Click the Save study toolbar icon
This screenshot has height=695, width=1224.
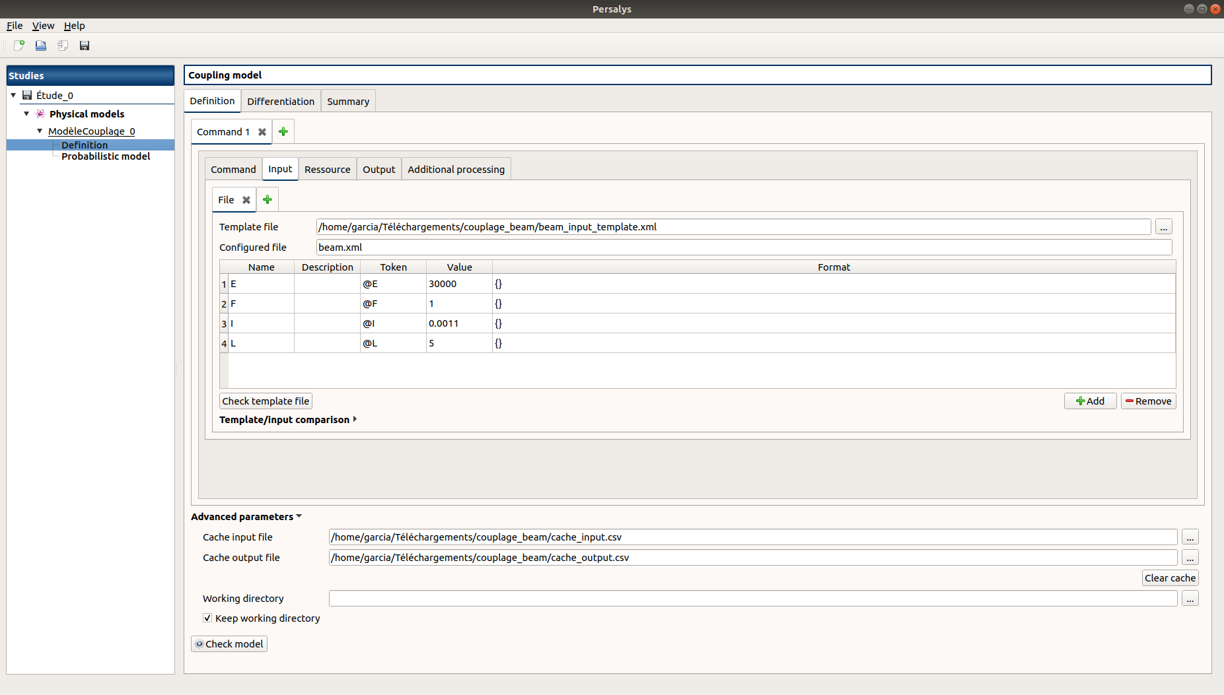[85, 46]
